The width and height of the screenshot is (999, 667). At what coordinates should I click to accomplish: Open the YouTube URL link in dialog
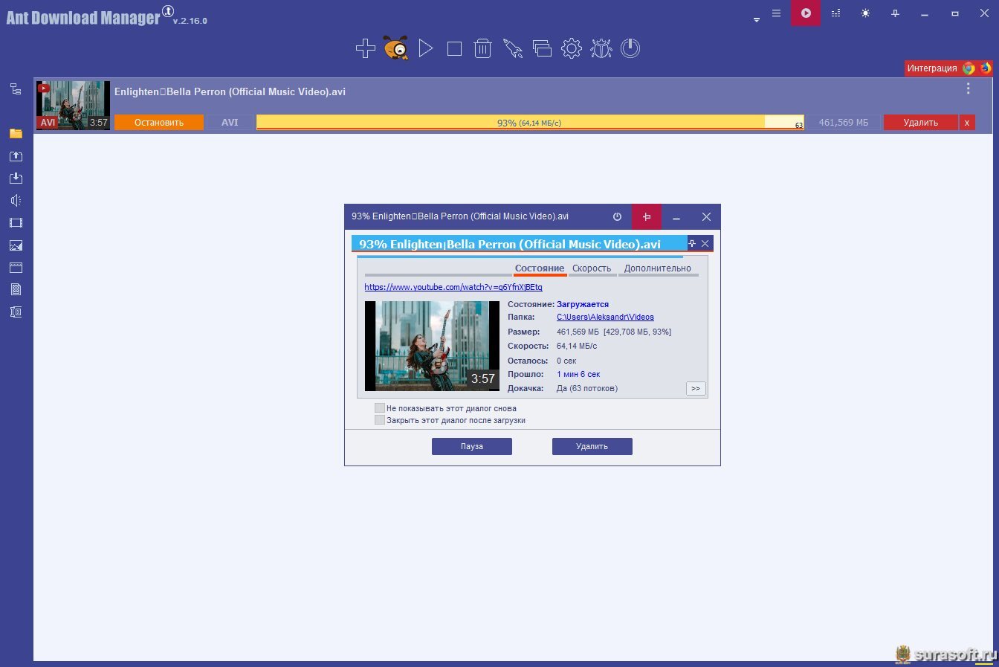pyautogui.click(x=453, y=287)
